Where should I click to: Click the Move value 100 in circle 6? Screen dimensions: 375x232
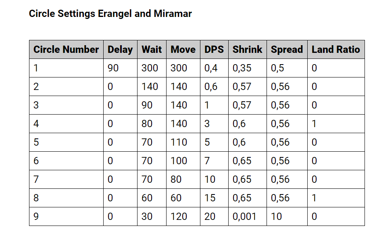[183, 161]
